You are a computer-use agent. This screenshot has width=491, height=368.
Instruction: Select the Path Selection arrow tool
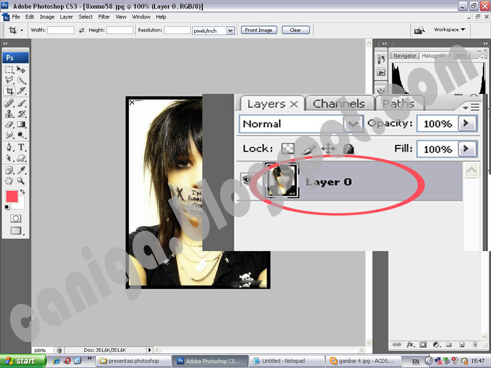tap(10, 158)
